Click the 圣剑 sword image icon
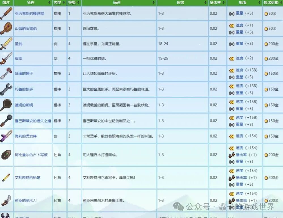Screen dimensions: 283x218 [x=6, y=44]
